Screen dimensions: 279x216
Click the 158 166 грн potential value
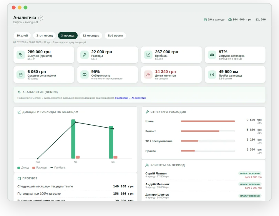pos(123,194)
